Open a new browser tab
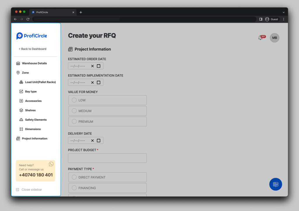Screen dimensions: 299x211 pyautogui.click(x=81, y=12)
